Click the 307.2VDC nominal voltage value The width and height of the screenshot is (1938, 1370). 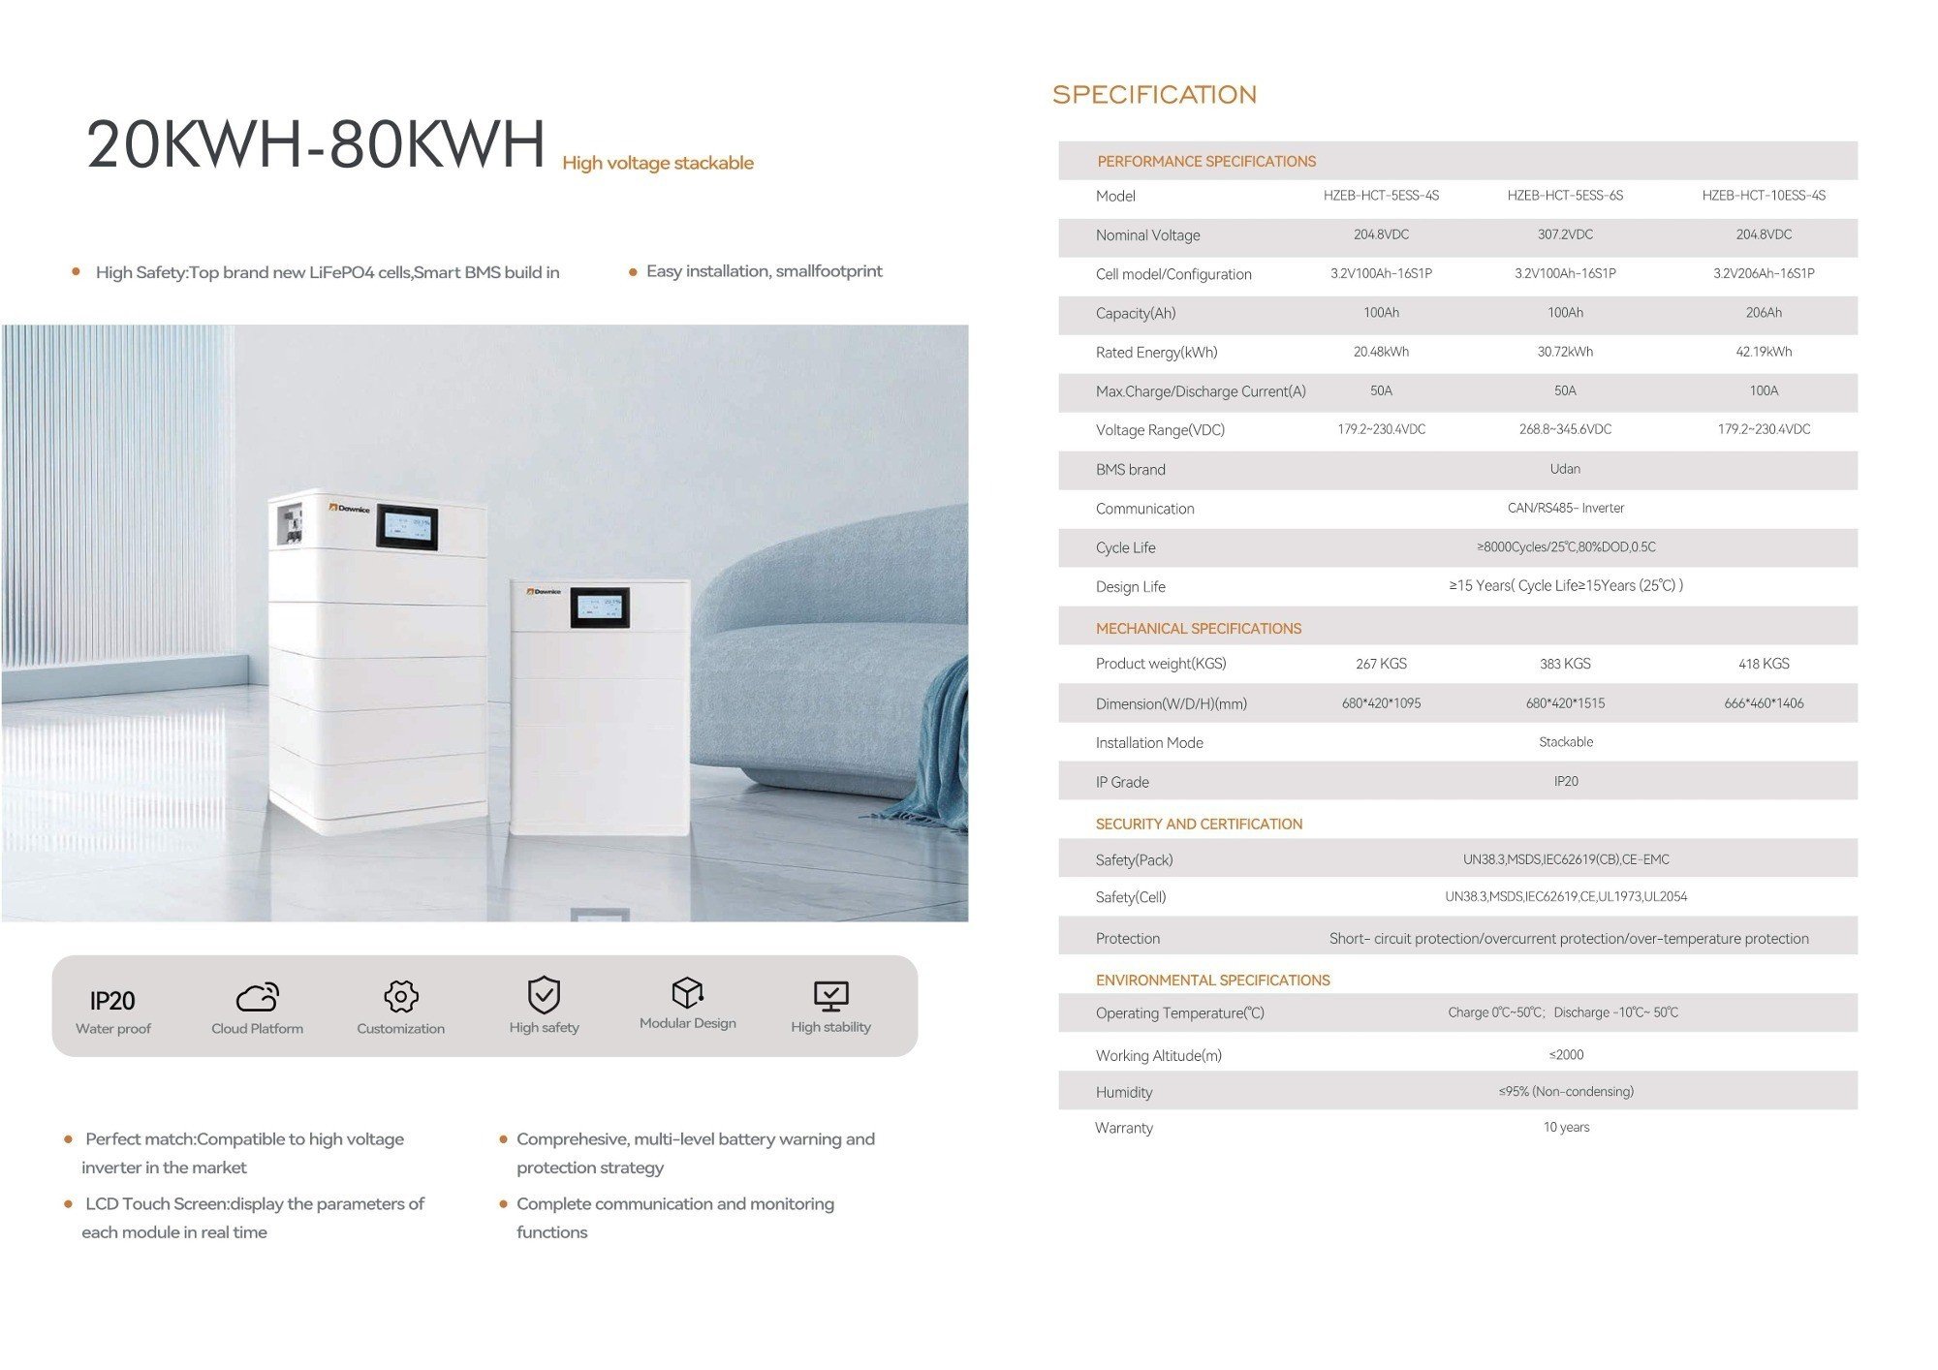click(x=1565, y=234)
